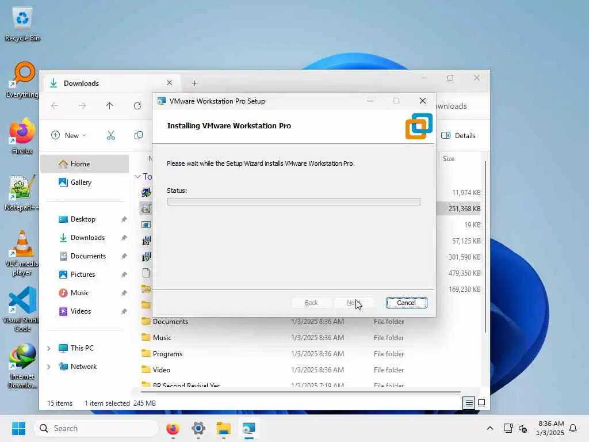Click the Copy icon in Explorer toolbar
Image resolution: width=589 pixels, height=442 pixels.
point(139,135)
